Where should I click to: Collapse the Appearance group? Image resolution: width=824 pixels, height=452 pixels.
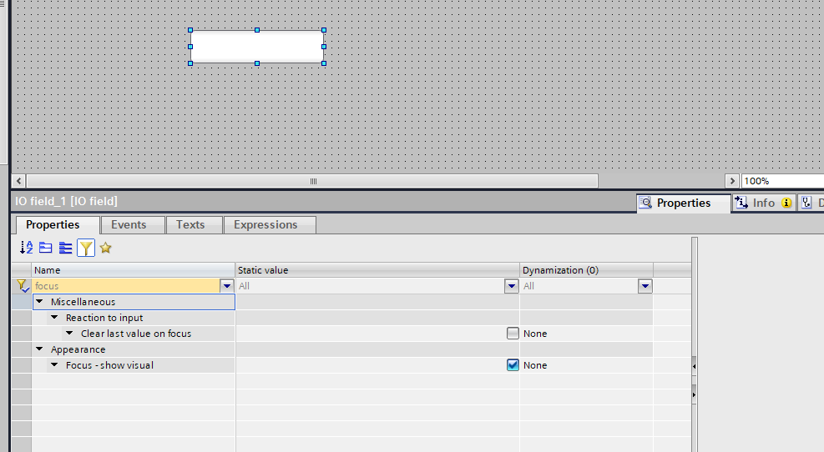pyautogui.click(x=39, y=349)
